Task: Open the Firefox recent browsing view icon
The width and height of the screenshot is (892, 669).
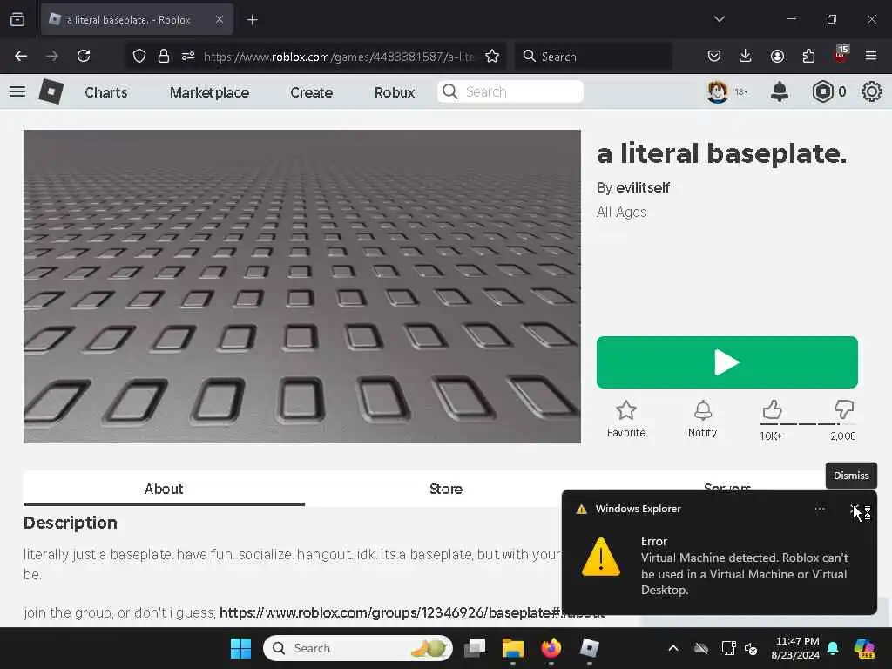Action: coord(17,19)
